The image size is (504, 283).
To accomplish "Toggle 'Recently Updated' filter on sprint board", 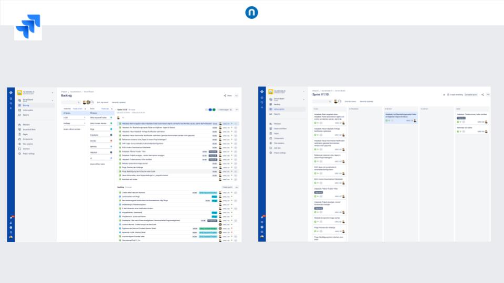I will (x=366, y=101).
